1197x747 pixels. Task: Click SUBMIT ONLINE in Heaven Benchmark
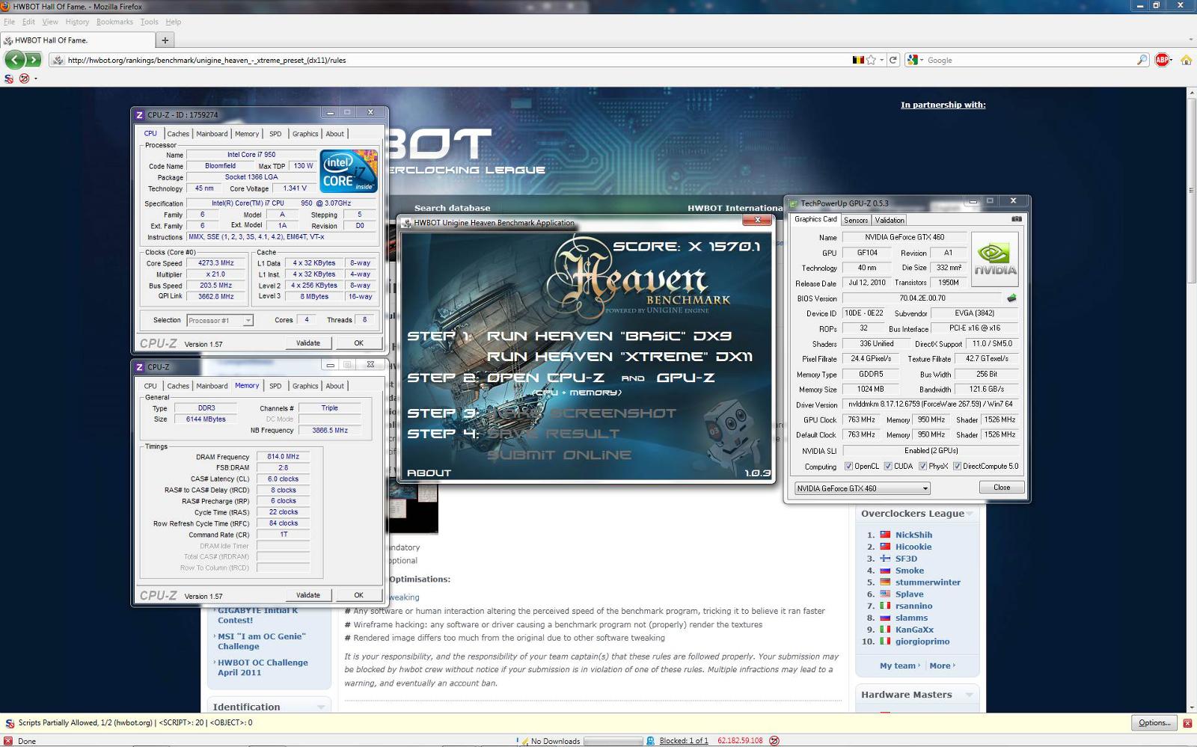point(559,455)
